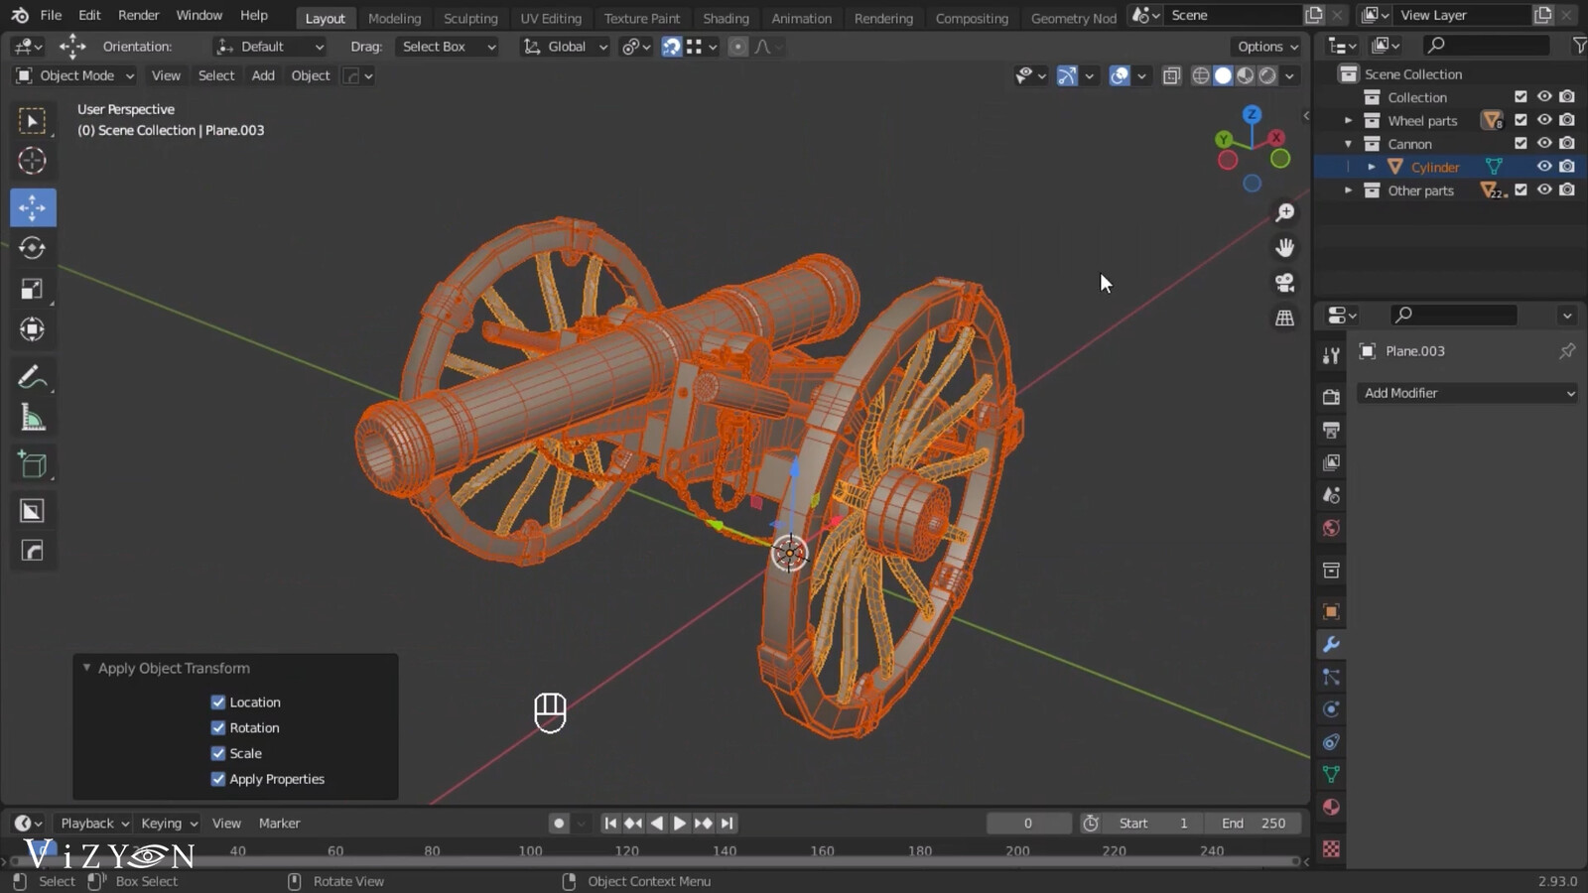Image resolution: width=1588 pixels, height=893 pixels.
Task: Collapse the Cannon collection
Action: coord(1348,144)
